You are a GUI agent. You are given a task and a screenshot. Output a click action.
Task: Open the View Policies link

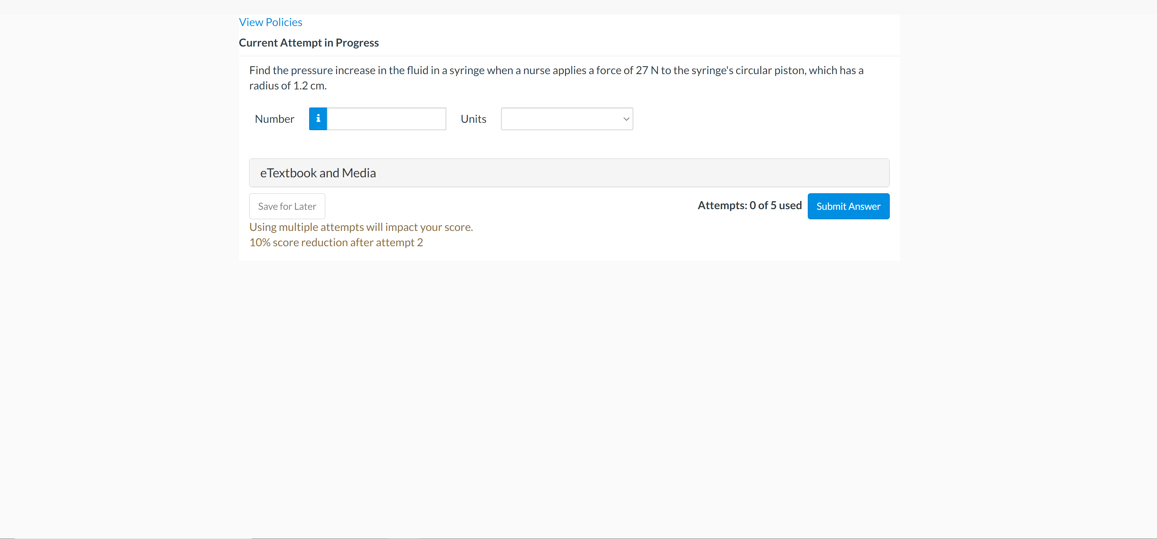pos(270,21)
